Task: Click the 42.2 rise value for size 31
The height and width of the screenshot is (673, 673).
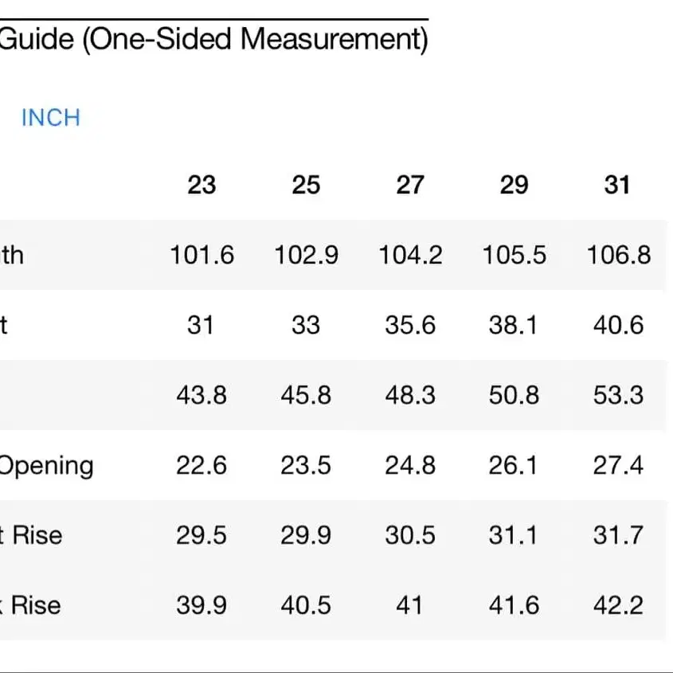Action: point(618,605)
